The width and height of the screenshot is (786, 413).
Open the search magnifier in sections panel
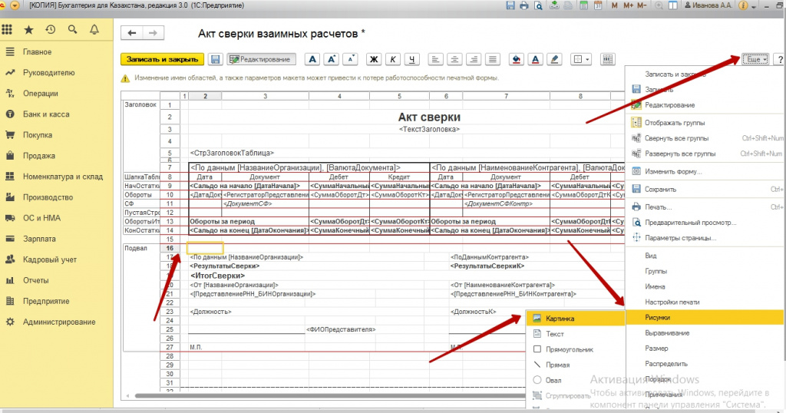coord(73,30)
